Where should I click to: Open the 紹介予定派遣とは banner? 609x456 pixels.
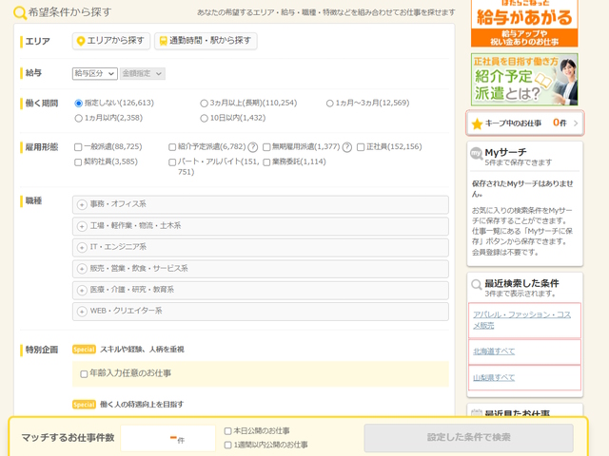tap(523, 80)
